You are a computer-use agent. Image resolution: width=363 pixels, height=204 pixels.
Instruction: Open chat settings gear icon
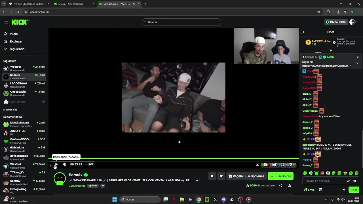(x=344, y=190)
